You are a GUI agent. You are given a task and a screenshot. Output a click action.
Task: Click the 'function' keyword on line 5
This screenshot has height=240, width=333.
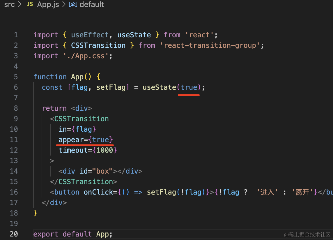50,77
